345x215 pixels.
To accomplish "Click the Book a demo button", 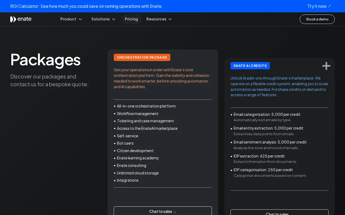I will 317,19.
